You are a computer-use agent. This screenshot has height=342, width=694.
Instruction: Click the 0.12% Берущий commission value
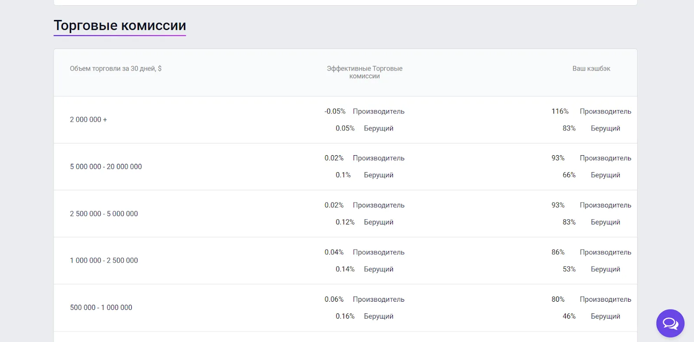click(345, 222)
